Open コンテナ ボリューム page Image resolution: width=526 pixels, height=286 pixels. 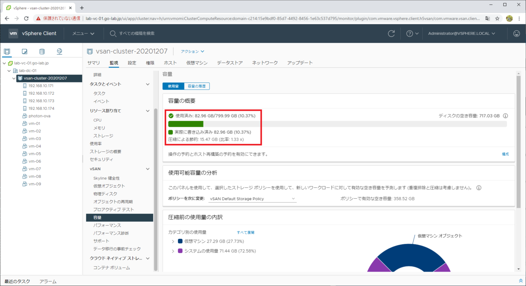coord(111,268)
